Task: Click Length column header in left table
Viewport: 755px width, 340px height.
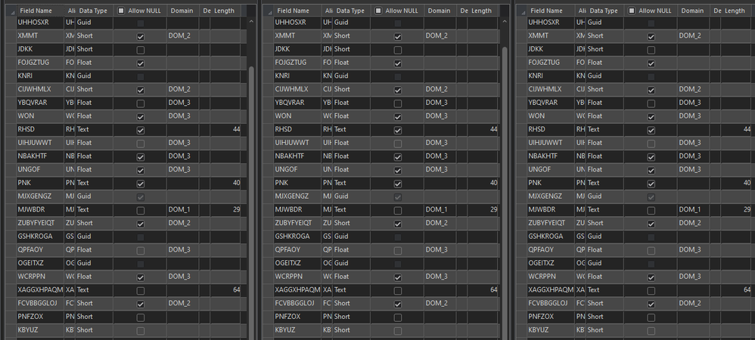Action: 225,11
